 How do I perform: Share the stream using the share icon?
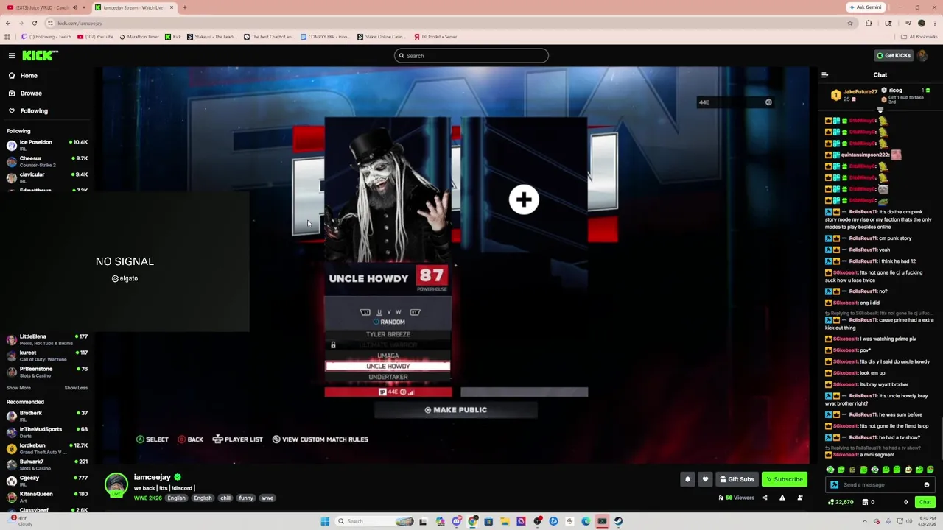764,498
